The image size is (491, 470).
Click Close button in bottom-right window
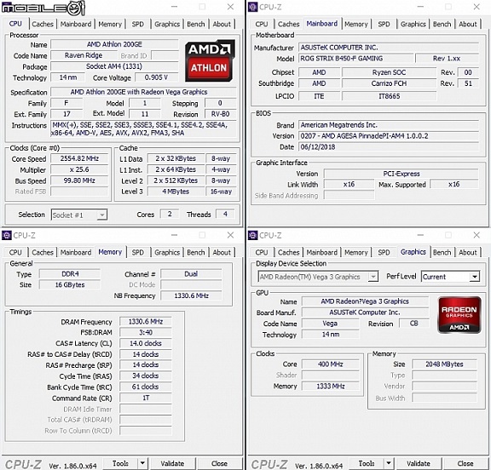(x=465, y=463)
